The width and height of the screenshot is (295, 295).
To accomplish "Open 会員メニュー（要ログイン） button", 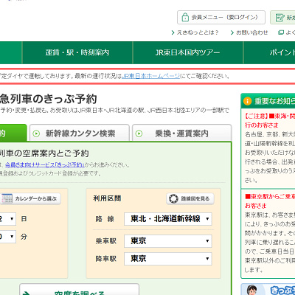I will tap(221, 17).
